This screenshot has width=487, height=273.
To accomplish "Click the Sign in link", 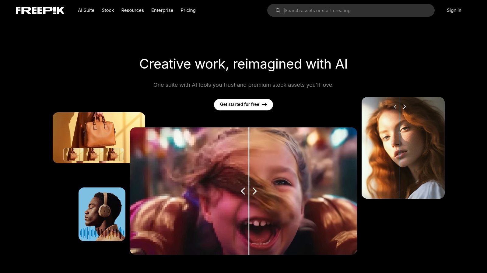I will click(454, 10).
